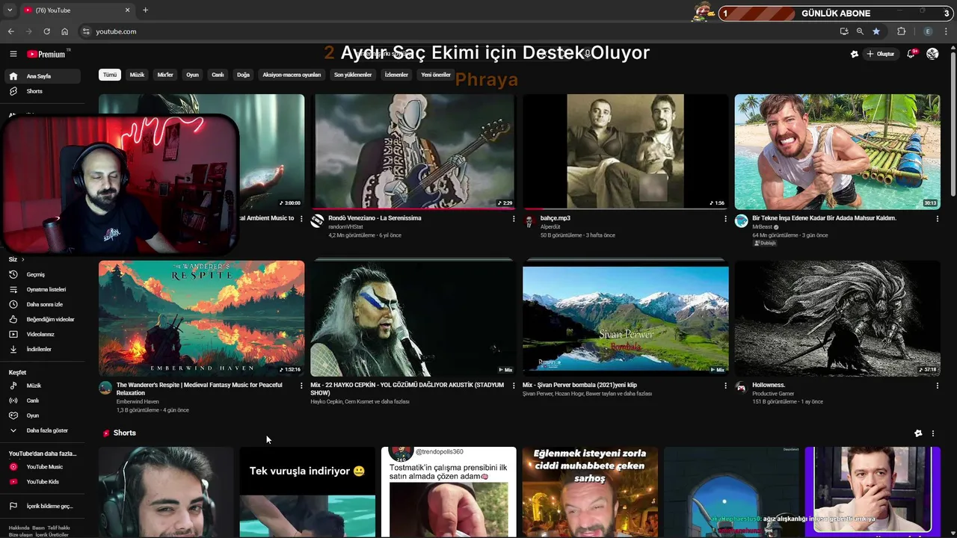Open options for Wanderer's Respite video
Viewport: 957px width, 538px height.
[x=301, y=386]
